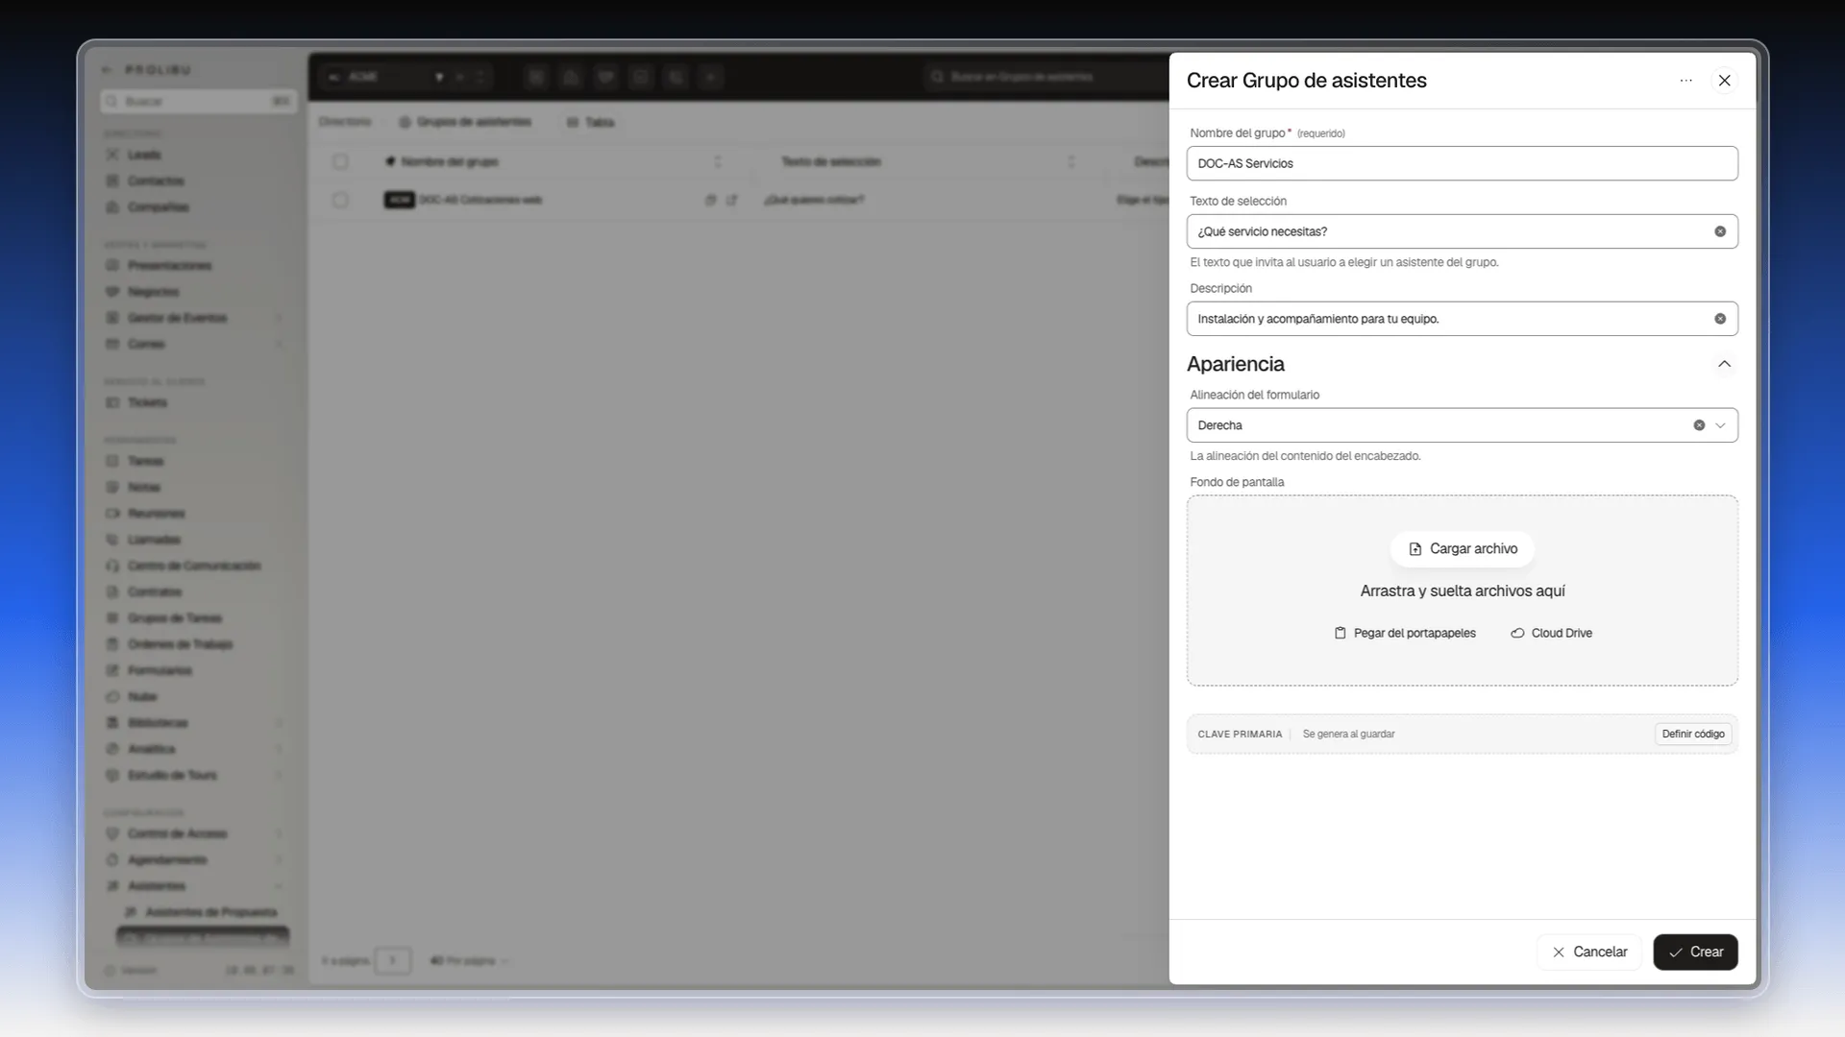Click the Nombre del grupo input field

(x=1462, y=163)
